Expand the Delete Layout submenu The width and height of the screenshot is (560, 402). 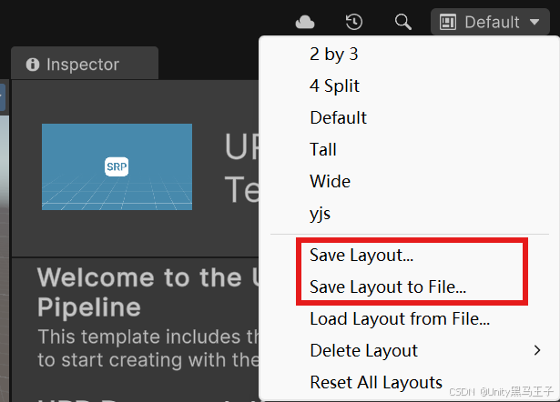tap(409, 351)
